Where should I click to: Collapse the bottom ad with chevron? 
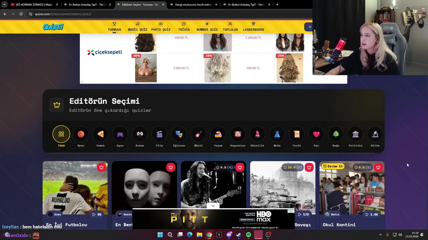(213, 206)
